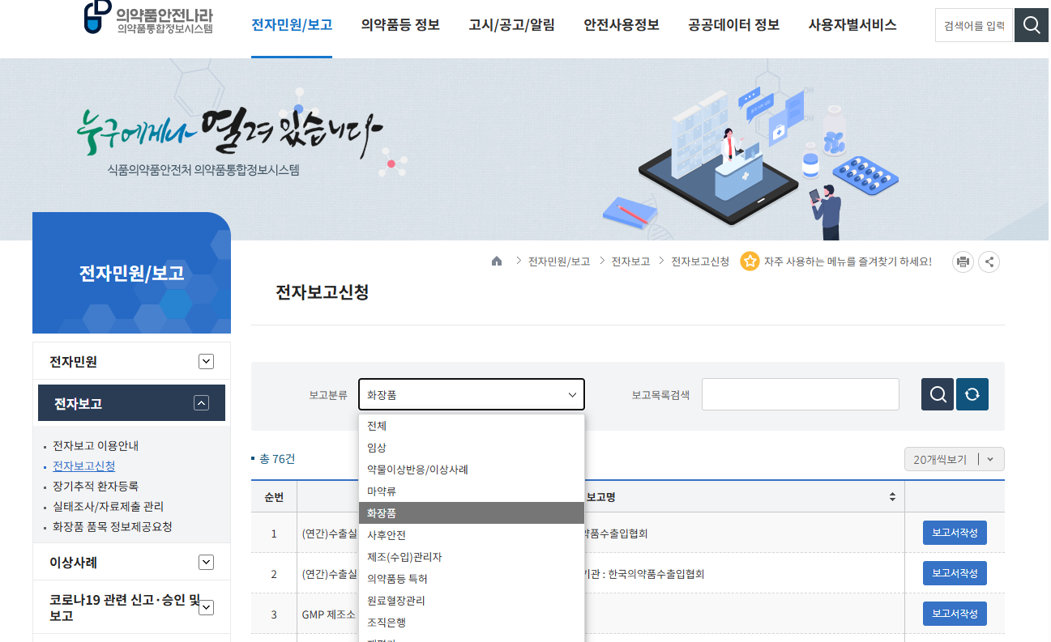Sort the table by the 보고명 column
This screenshot has width=1051, height=642.
tap(893, 496)
